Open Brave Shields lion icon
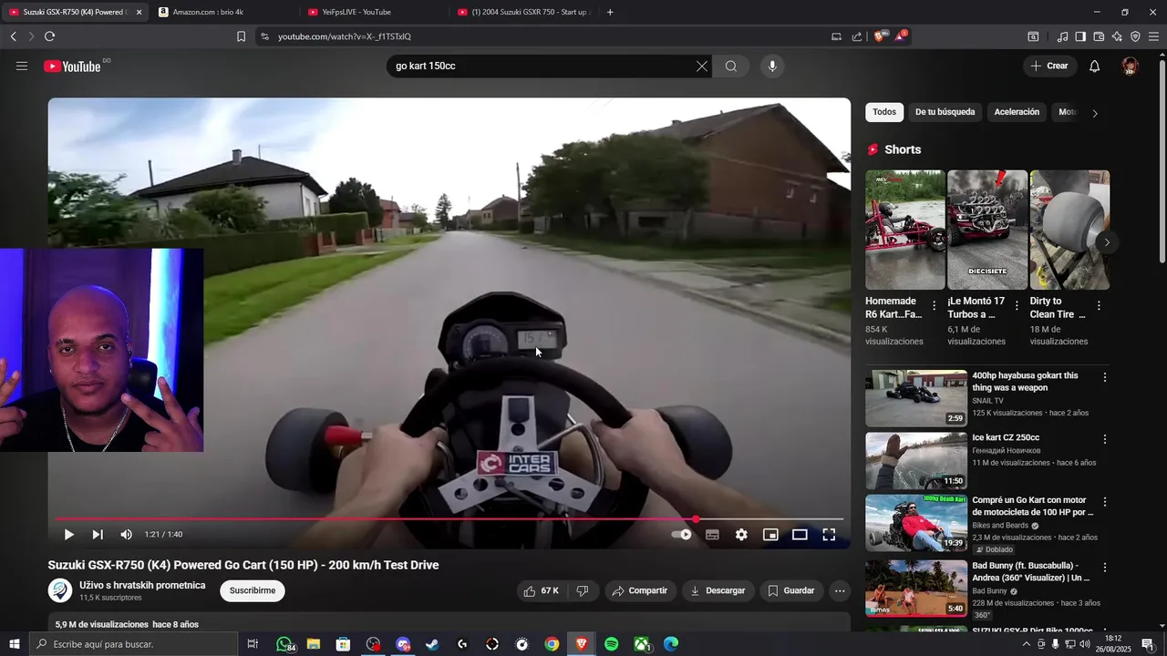The image size is (1167, 656). [x=880, y=36]
